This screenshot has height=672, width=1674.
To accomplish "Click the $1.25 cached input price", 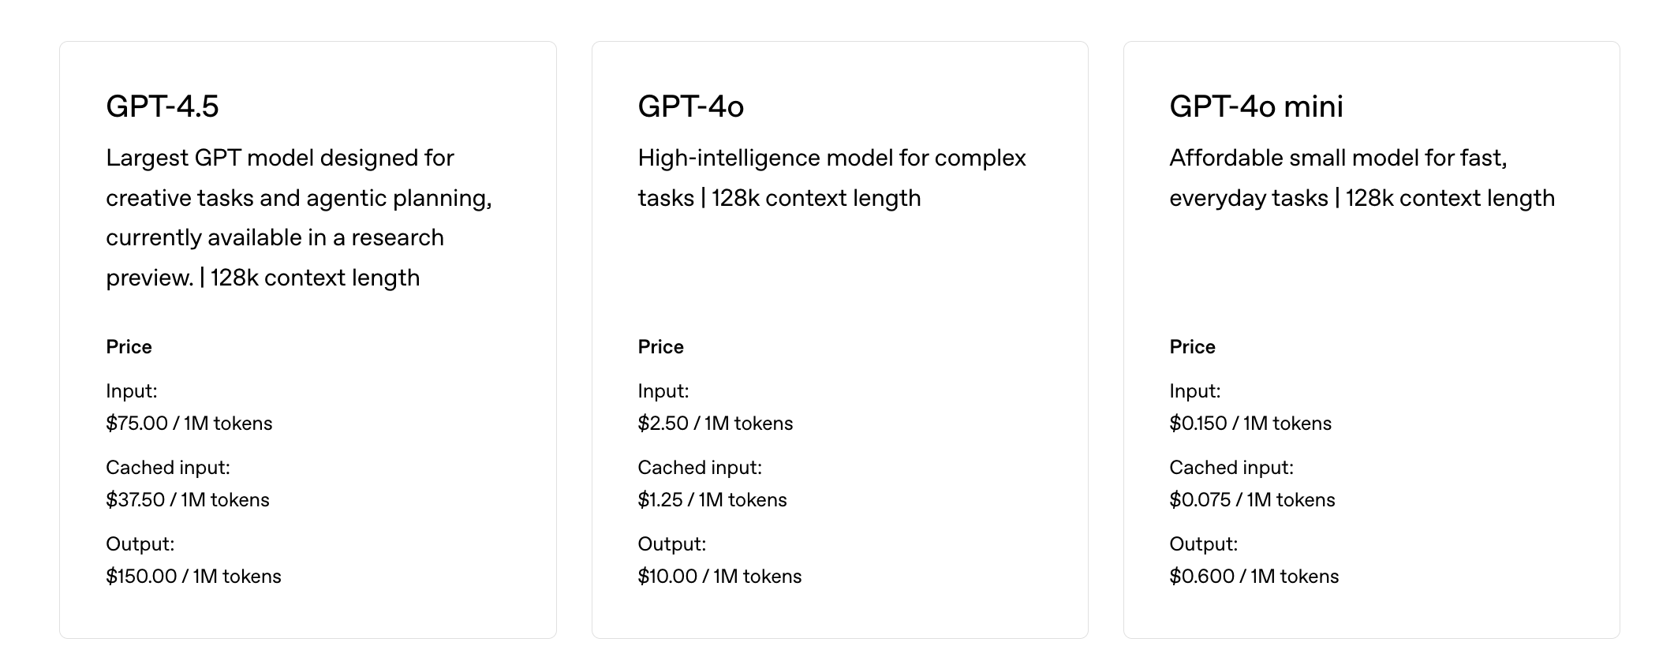I will tap(712, 500).
